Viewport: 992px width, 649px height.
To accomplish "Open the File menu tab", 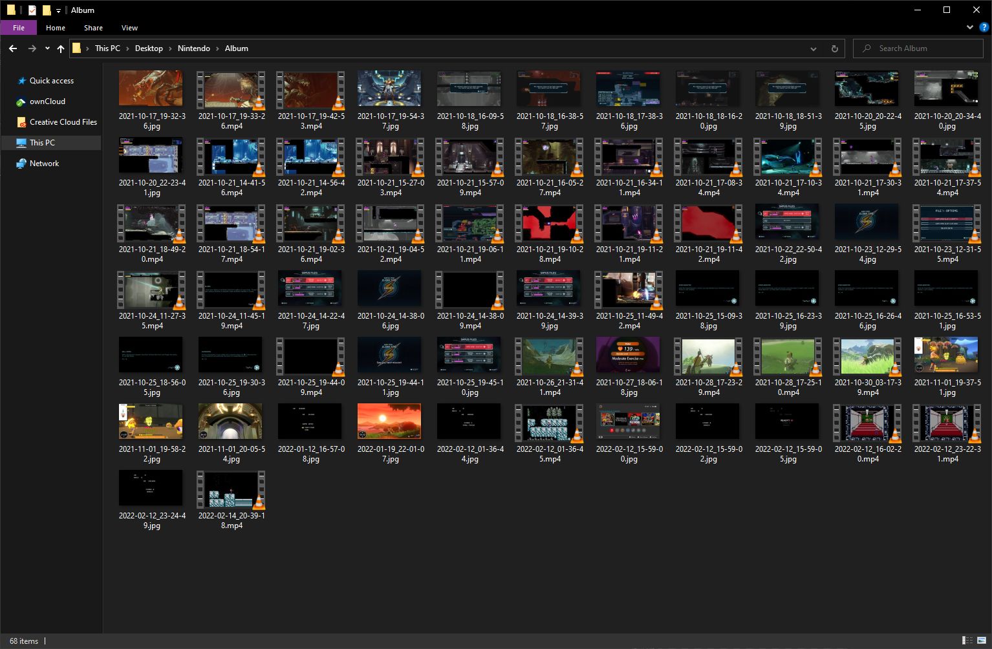I will point(19,28).
